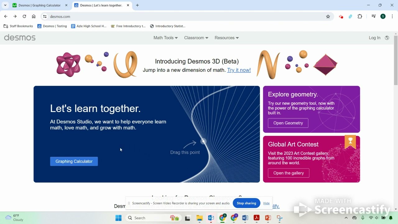
Task: Click the Global Art Contest heading
Action: click(293, 144)
